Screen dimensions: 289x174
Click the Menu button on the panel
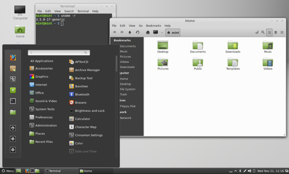click(8, 171)
